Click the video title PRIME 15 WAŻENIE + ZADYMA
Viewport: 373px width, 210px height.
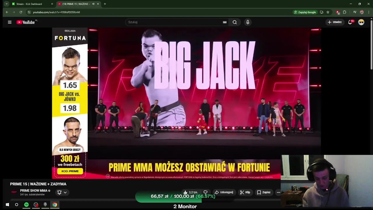coord(38,184)
